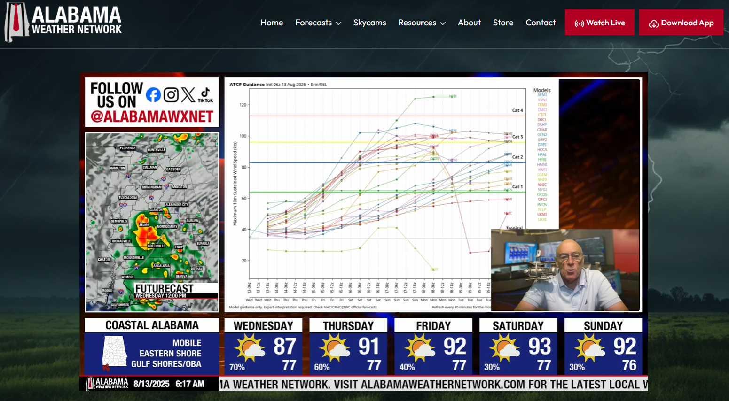Go to Skycams page
Screen dimensions: 729x401
point(369,23)
